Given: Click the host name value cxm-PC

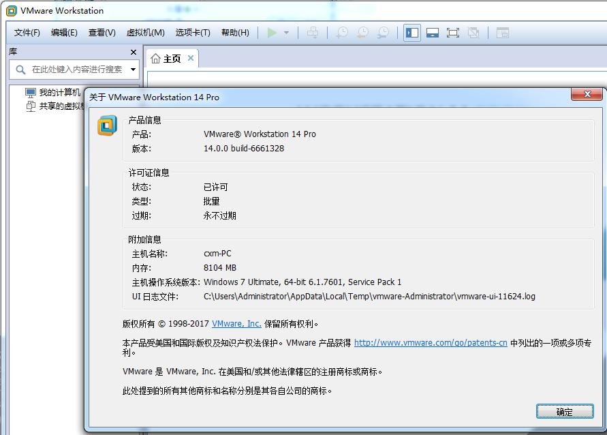Looking at the screenshot, I should pos(217,254).
